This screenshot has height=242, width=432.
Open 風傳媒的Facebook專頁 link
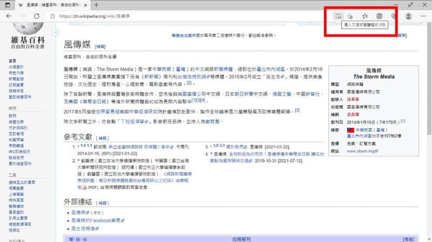pos(98,220)
